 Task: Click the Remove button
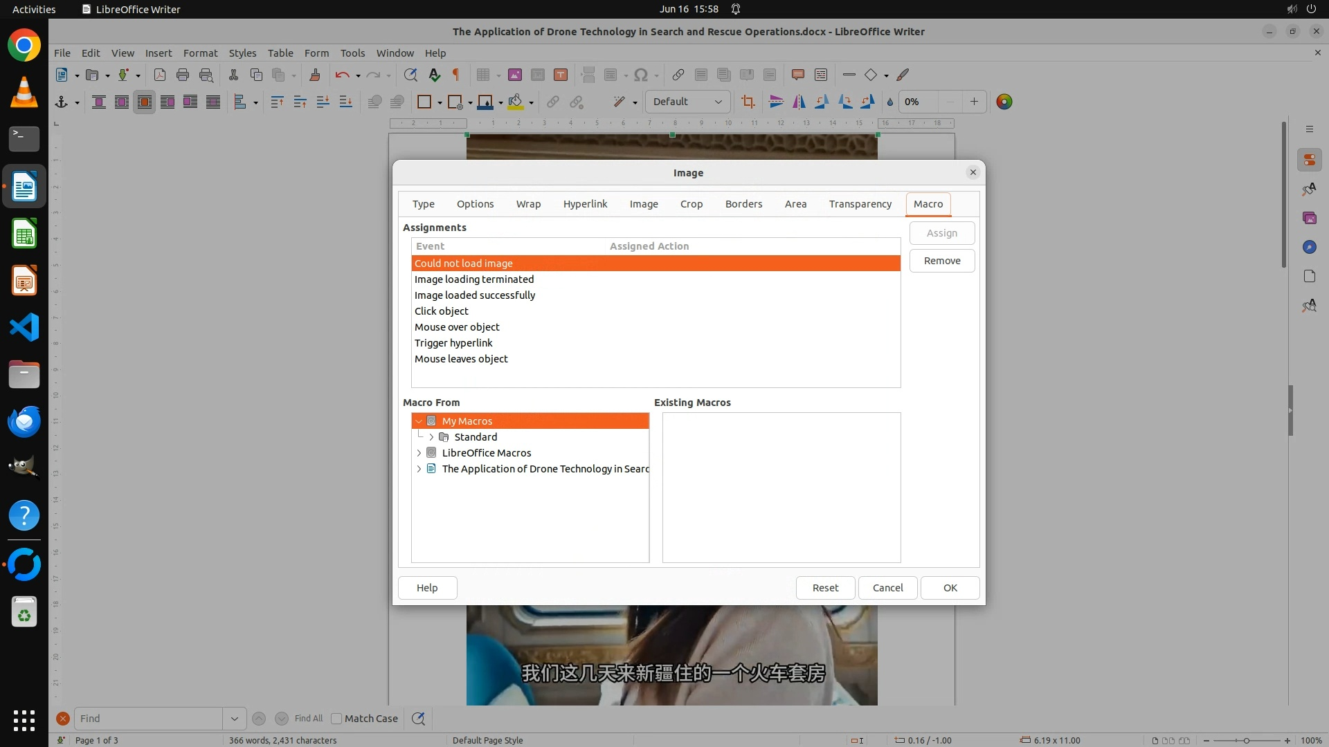(941, 261)
